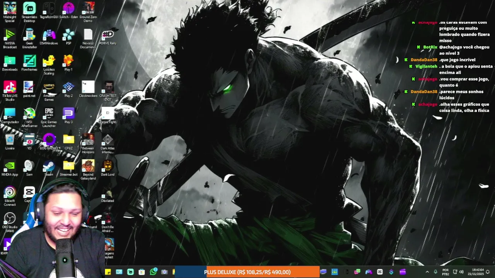Open the Downloads folder shortcut
Image resolution: width=495 pixels, height=278 pixels.
10,63
